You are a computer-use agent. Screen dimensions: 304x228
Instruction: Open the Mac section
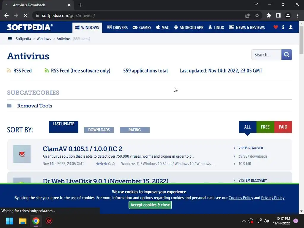pos(163,28)
